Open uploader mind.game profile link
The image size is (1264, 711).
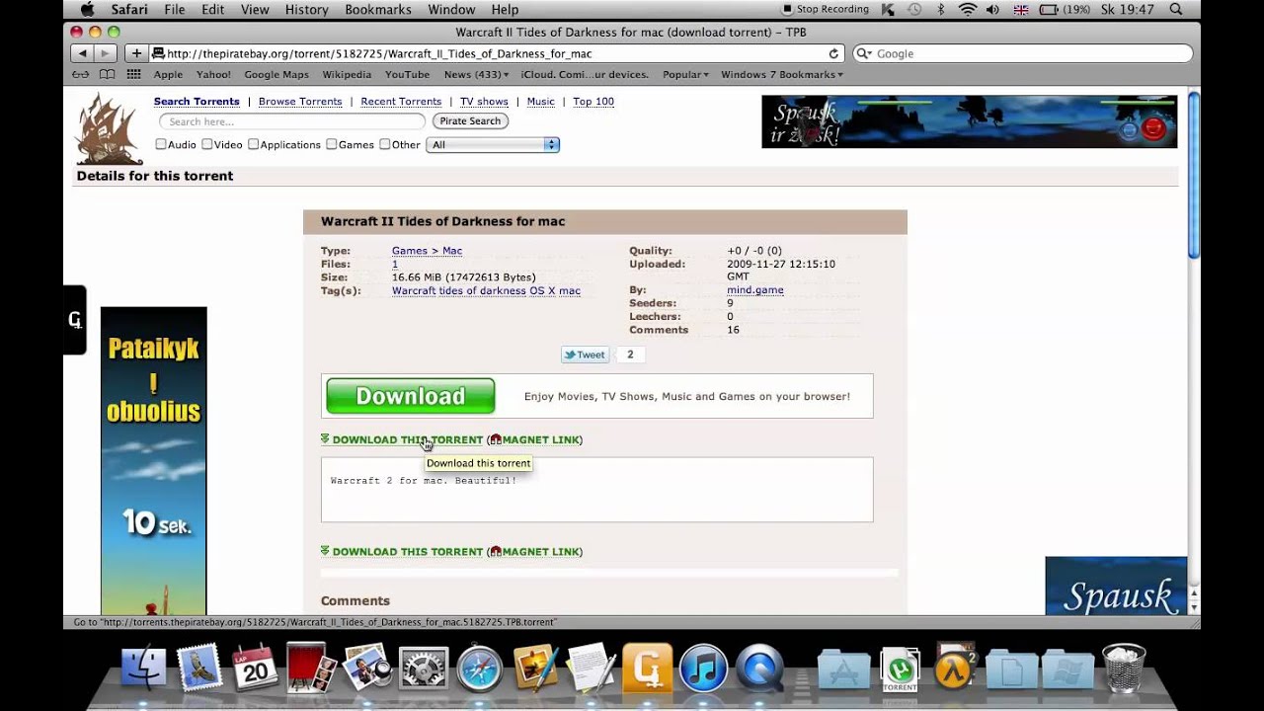(x=755, y=290)
